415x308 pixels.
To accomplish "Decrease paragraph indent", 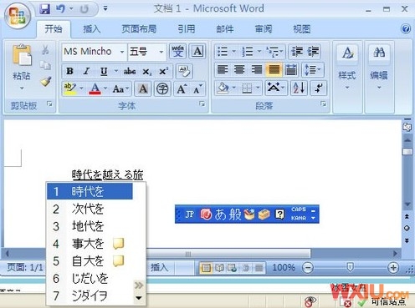I will (297, 52).
